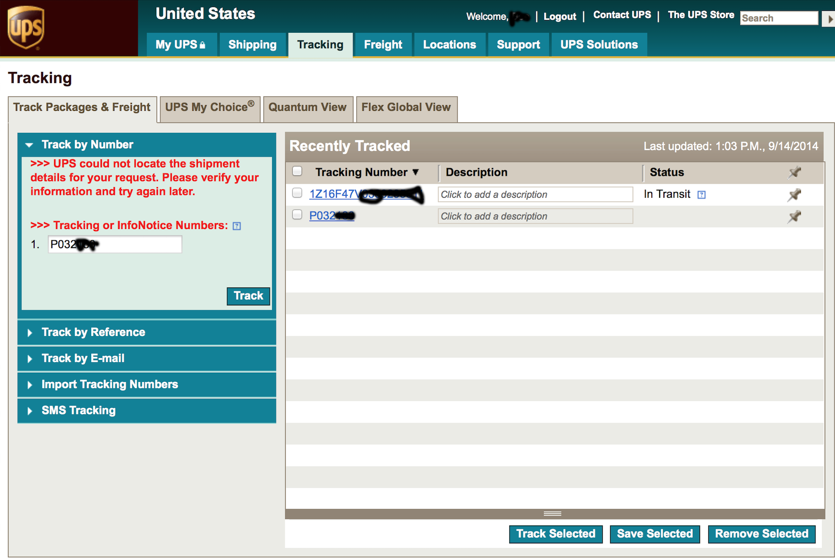Image resolution: width=835 pixels, height=560 pixels.
Task: Open the In Transit status help icon
Action: click(x=701, y=195)
